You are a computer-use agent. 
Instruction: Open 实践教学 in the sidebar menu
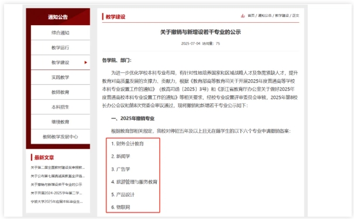(x=60, y=77)
